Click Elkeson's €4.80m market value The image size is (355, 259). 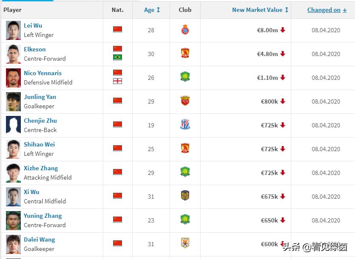[267, 54]
